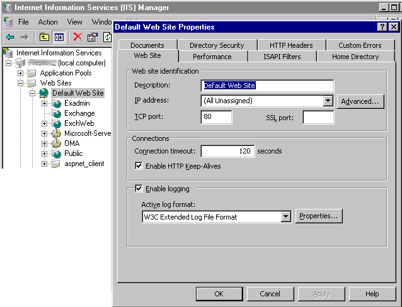Toggle the Show/Hide console tree icon
Screen dimensions: 402x307
pos(59,37)
